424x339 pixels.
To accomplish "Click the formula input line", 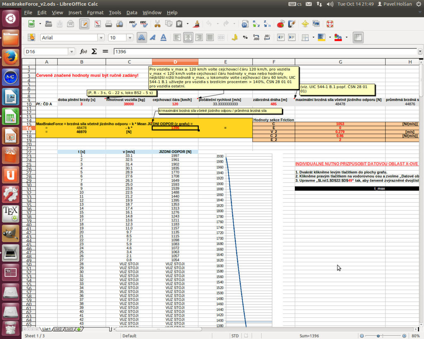I will pos(265,52).
